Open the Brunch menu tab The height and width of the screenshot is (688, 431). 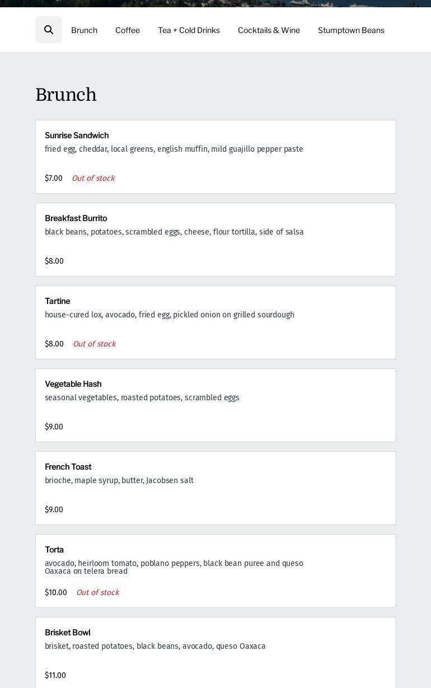84,30
